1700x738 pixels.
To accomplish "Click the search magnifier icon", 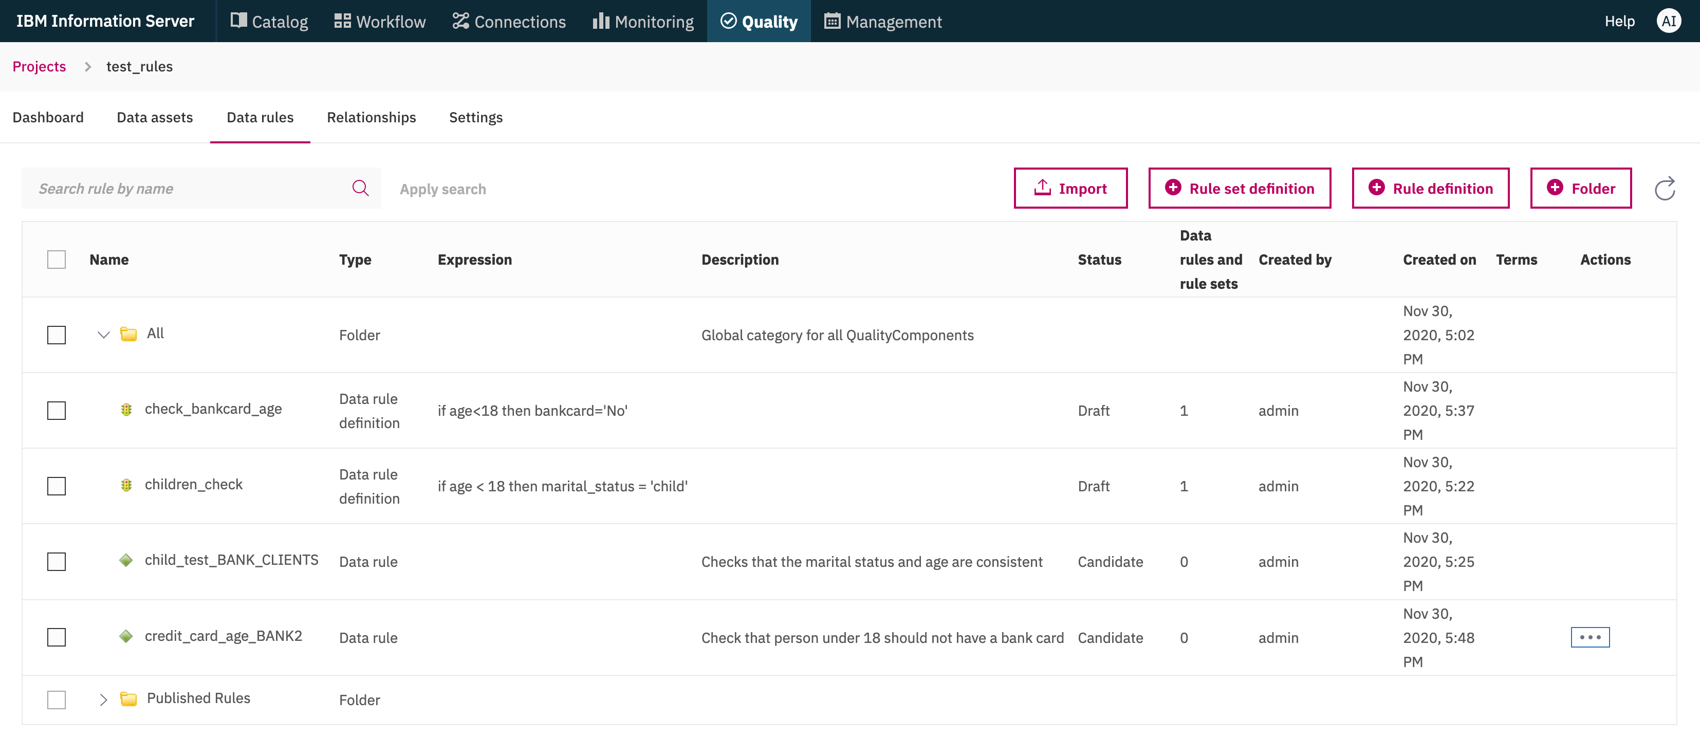I will point(360,189).
